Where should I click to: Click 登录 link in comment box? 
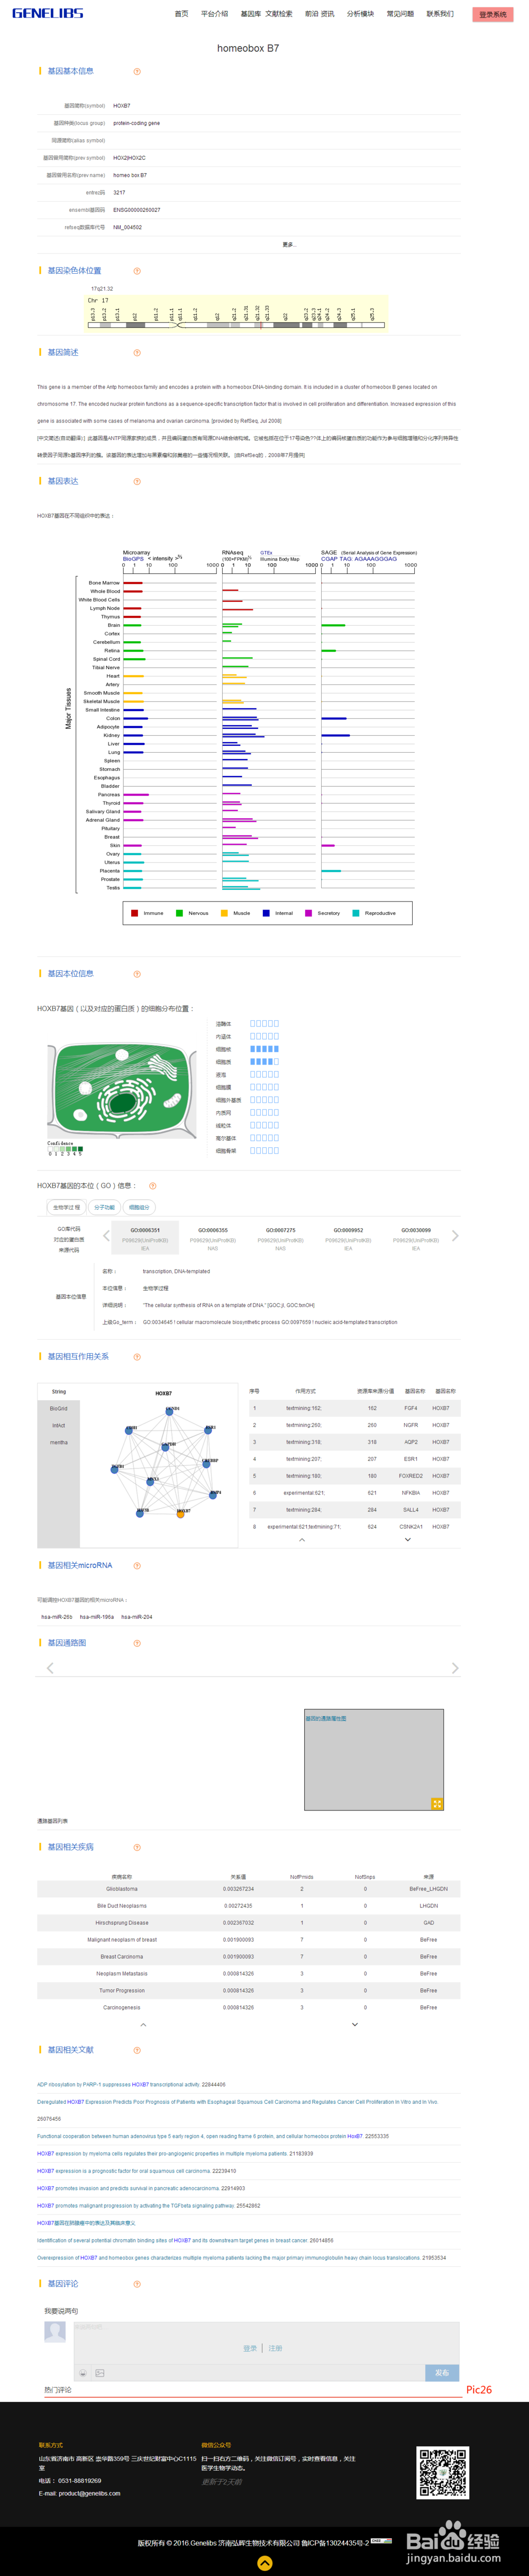pos(250,2348)
